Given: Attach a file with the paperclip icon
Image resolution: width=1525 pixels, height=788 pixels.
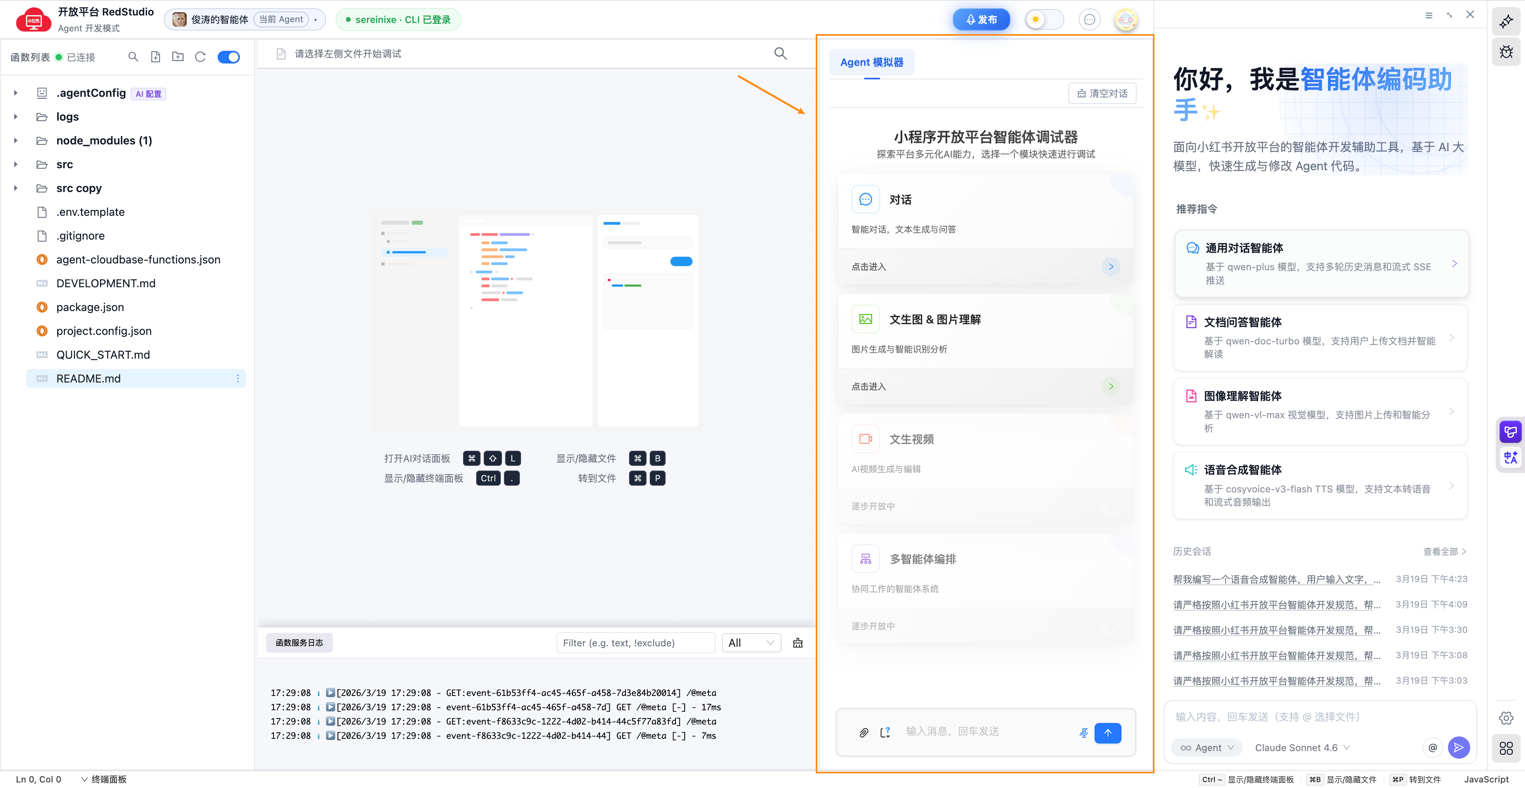Looking at the screenshot, I should point(864,733).
